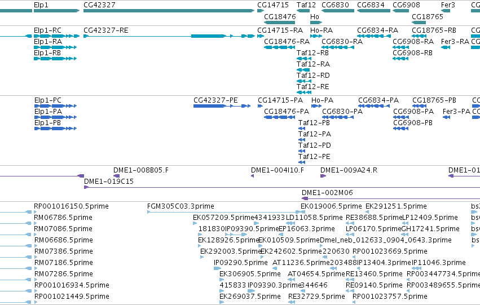Select the Taf12-PA protein label
Screen dimensions: 480x305
315,134
